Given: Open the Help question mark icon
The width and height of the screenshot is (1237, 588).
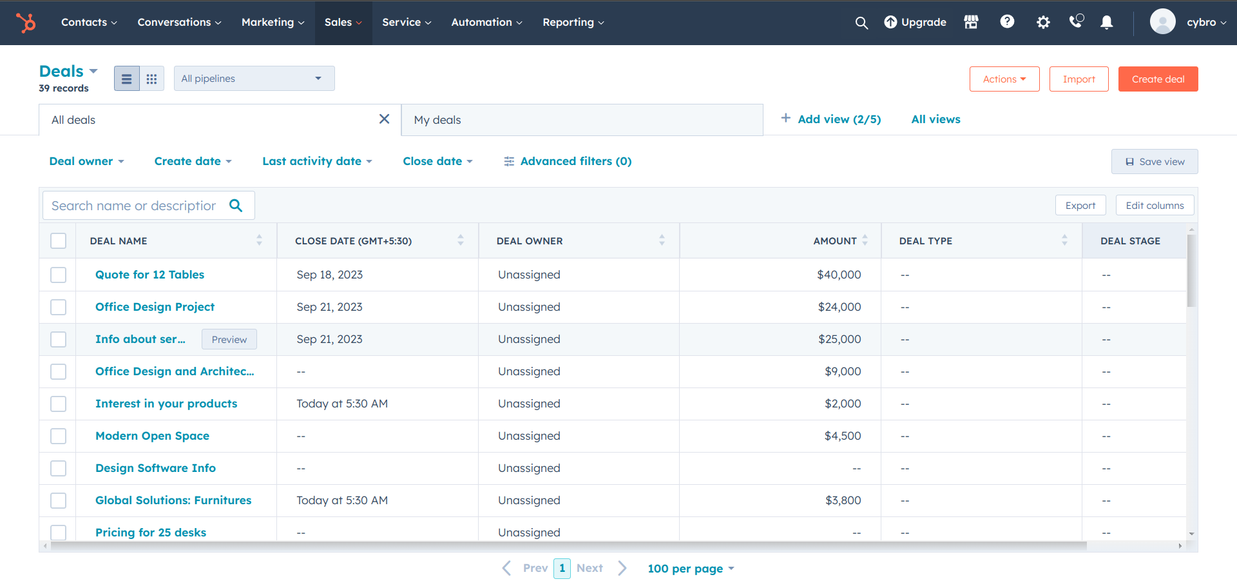Looking at the screenshot, I should click(1007, 22).
